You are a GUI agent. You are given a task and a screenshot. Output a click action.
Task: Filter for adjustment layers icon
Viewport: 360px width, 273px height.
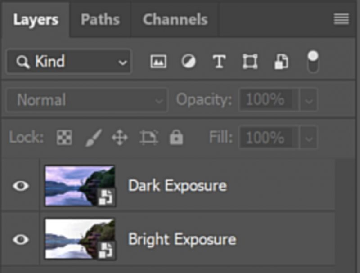pos(189,62)
